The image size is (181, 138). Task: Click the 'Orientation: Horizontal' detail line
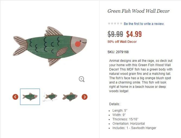pyautogui.click(x=129, y=124)
